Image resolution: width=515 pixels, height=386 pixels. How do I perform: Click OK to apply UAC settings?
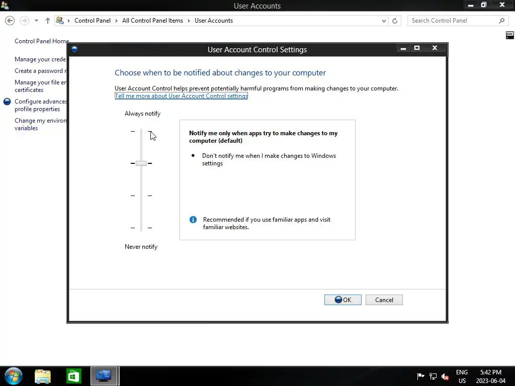[x=342, y=300]
